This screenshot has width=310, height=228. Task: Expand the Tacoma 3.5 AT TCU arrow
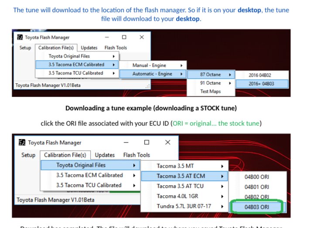click(x=222, y=186)
